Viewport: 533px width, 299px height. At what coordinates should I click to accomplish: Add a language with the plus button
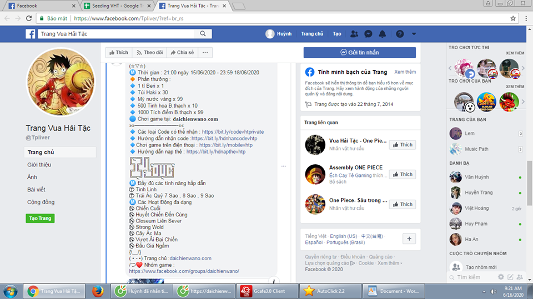(x=409, y=239)
